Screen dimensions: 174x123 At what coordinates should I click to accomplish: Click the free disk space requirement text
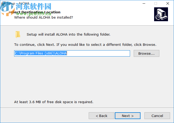click(x=54, y=102)
